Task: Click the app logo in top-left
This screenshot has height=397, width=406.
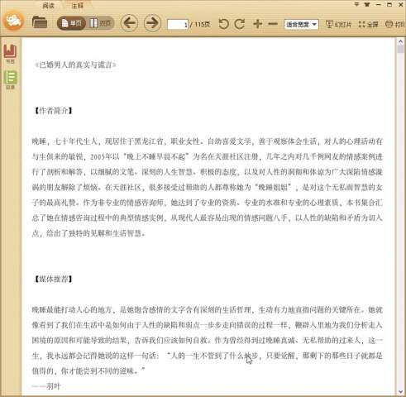Action: [x=13, y=21]
